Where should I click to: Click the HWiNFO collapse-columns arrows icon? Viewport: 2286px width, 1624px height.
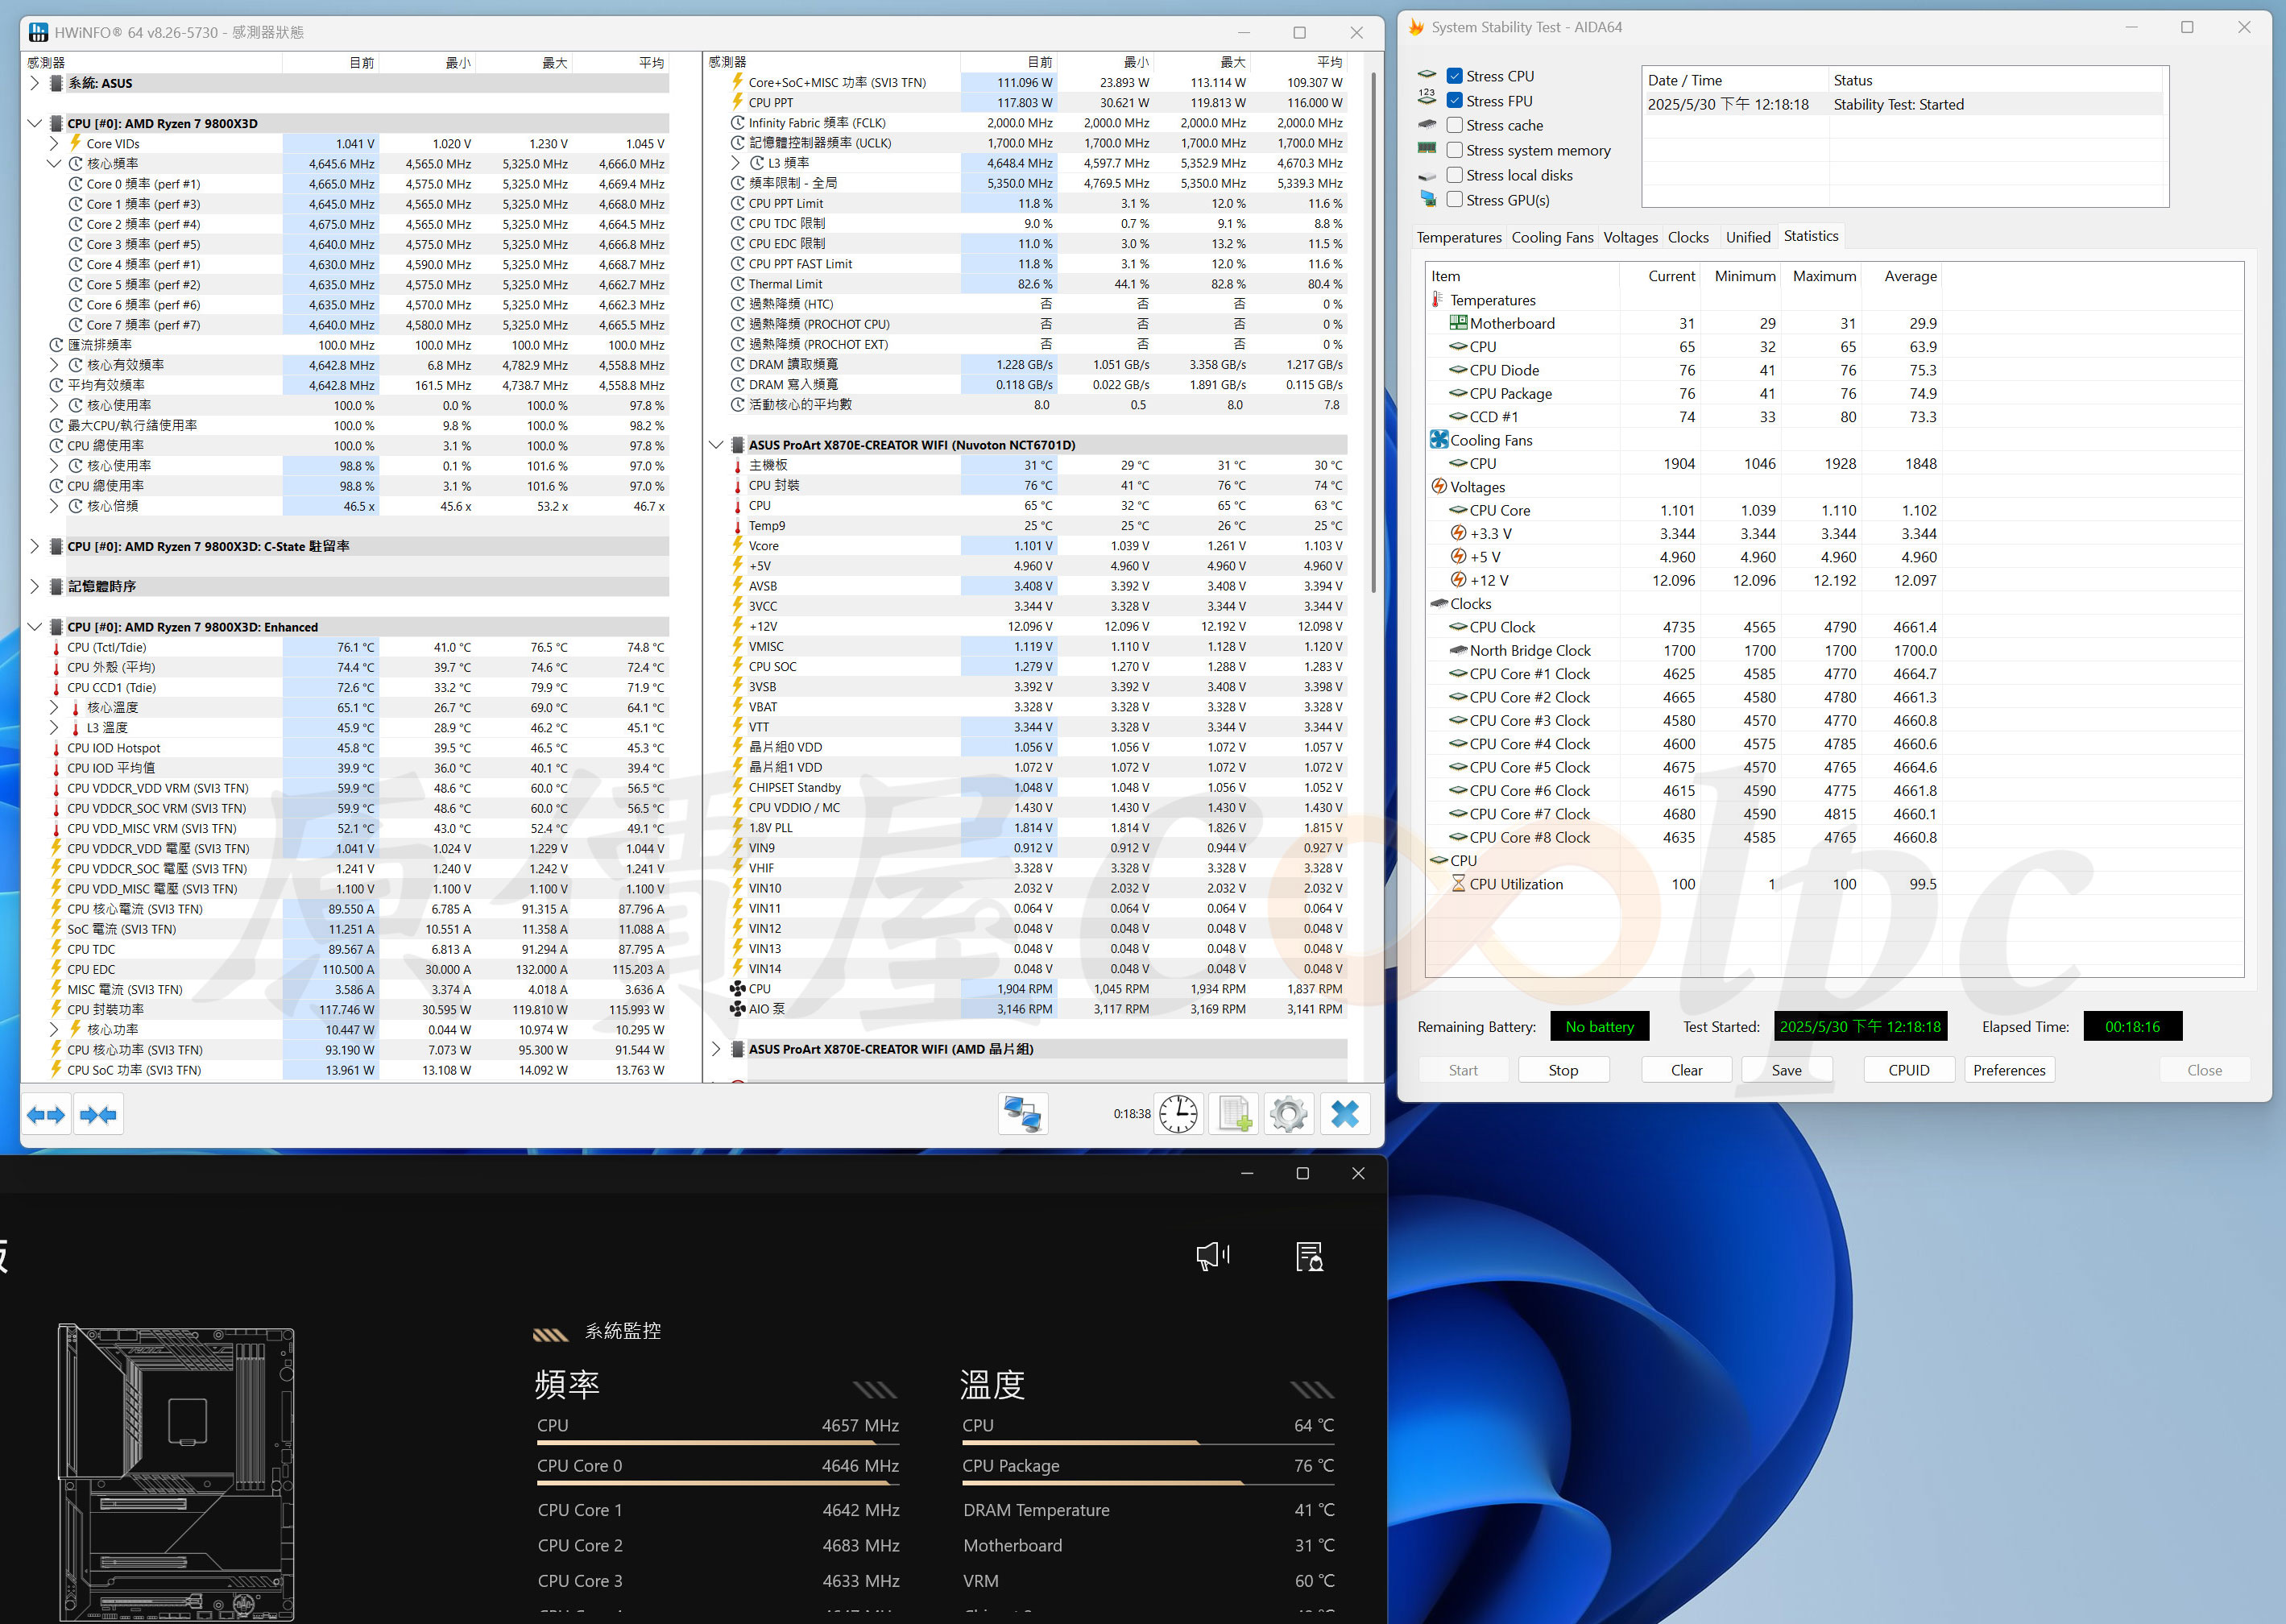98,1114
